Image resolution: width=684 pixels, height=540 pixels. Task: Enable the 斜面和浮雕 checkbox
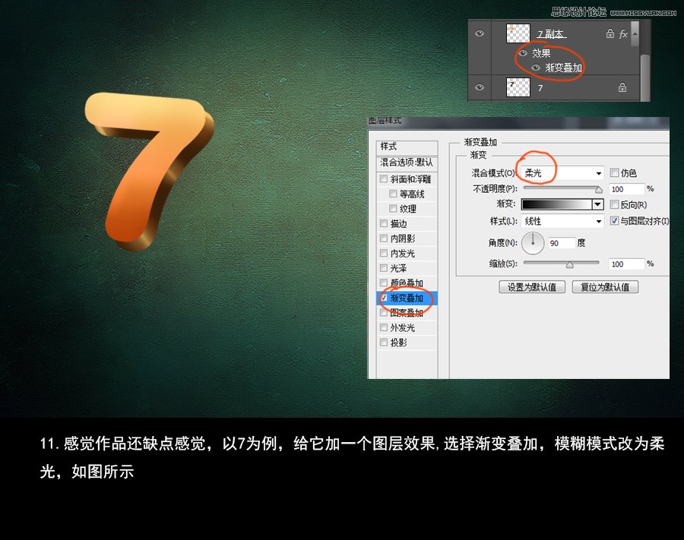[x=384, y=178]
